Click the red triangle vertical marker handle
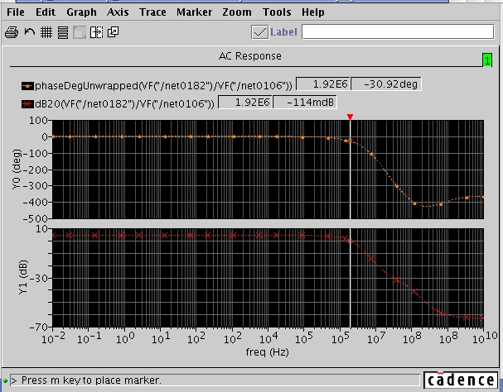Image resolution: width=503 pixels, height=392 pixels. point(350,117)
